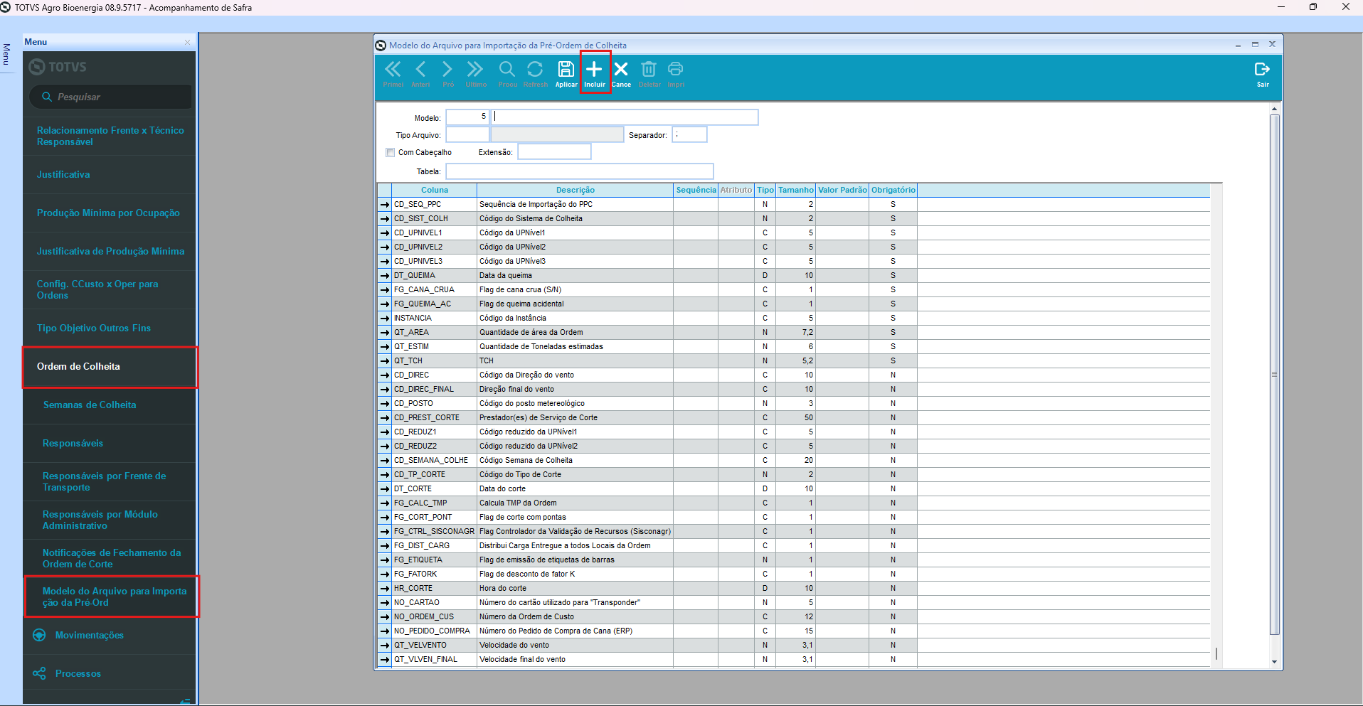Open Config. CCusto x Oper para Ordens
The width and height of the screenshot is (1363, 706).
pos(110,290)
